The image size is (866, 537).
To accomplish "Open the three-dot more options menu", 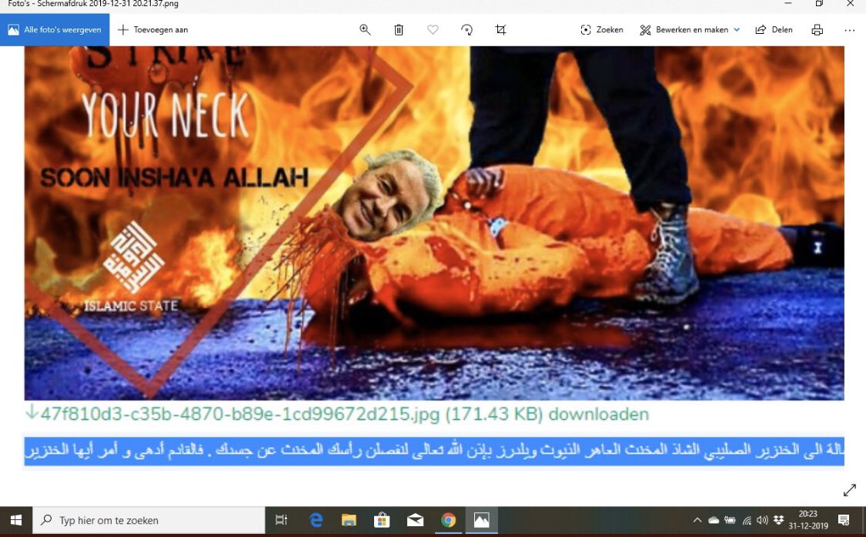I will click(x=850, y=30).
